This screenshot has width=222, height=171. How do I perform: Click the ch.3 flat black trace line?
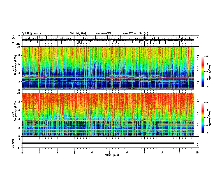coord(108,143)
